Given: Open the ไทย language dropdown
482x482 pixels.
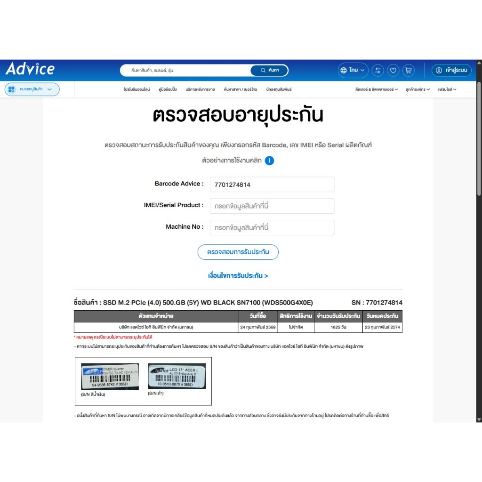Looking at the screenshot, I should [353, 70].
